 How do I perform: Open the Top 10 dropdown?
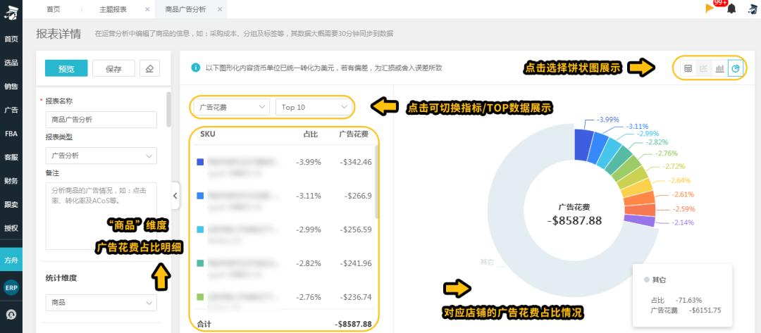pos(314,107)
